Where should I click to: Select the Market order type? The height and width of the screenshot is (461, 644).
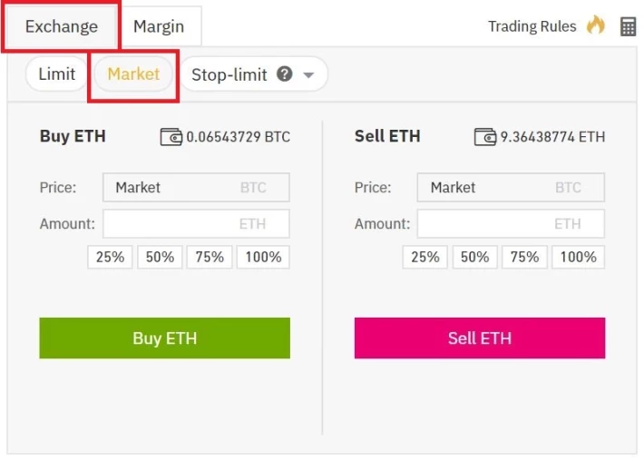(x=133, y=74)
